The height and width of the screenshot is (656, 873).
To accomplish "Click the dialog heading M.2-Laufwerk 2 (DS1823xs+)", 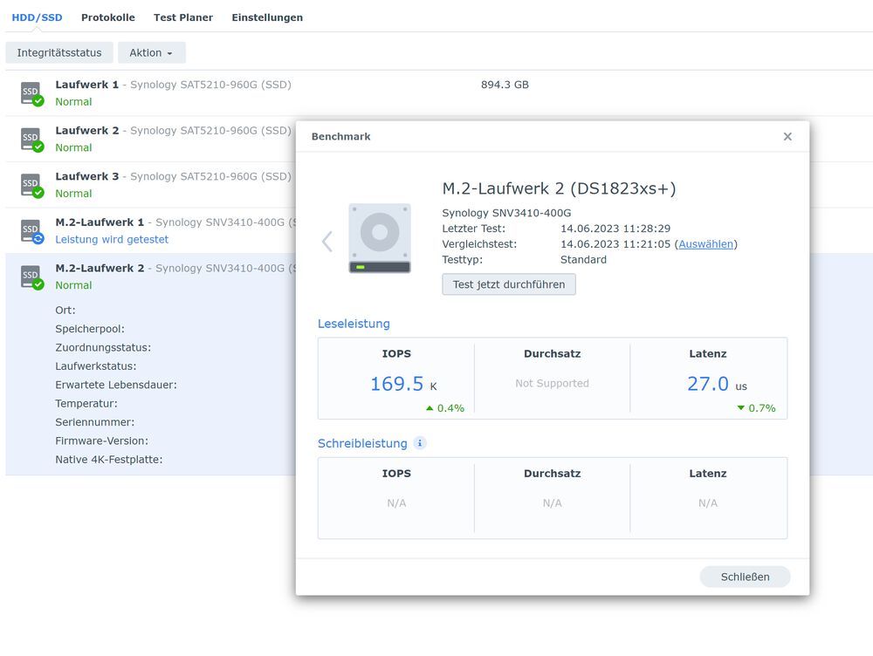I will pyautogui.click(x=559, y=188).
